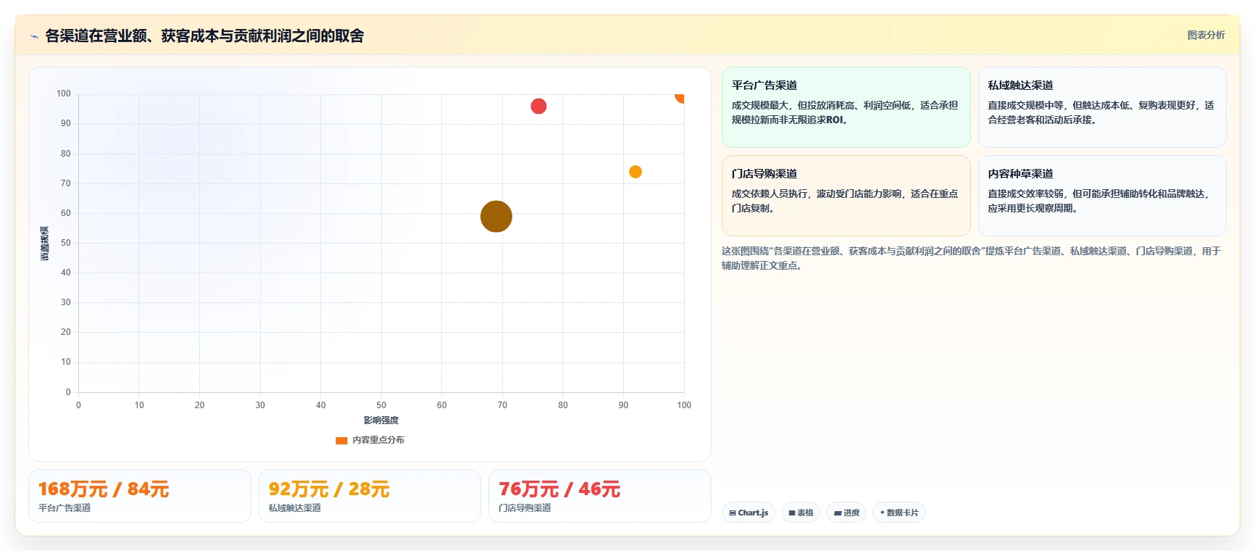Click the 私域触达渠道 label under 92万元
1255x551 pixels.
point(295,508)
